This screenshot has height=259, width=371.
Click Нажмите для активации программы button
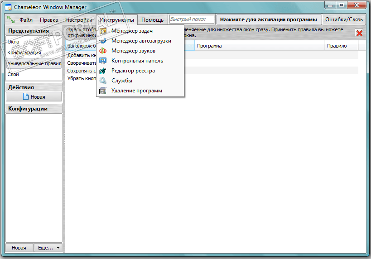(x=269, y=19)
